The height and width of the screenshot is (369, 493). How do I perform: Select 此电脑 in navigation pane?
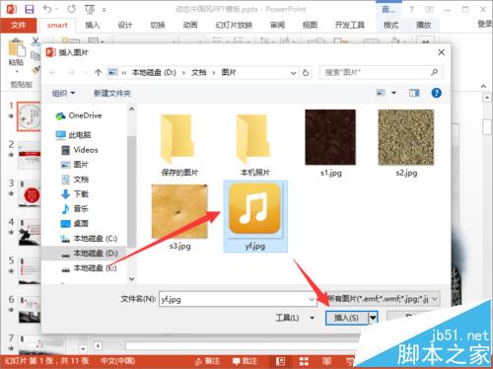click(x=73, y=135)
